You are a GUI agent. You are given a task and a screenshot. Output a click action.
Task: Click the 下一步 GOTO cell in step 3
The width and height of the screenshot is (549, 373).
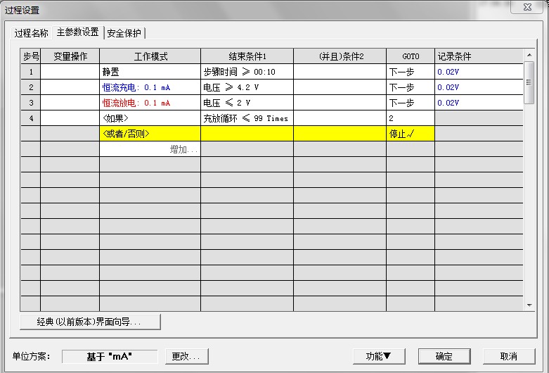pyautogui.click(x=411, y=102)
